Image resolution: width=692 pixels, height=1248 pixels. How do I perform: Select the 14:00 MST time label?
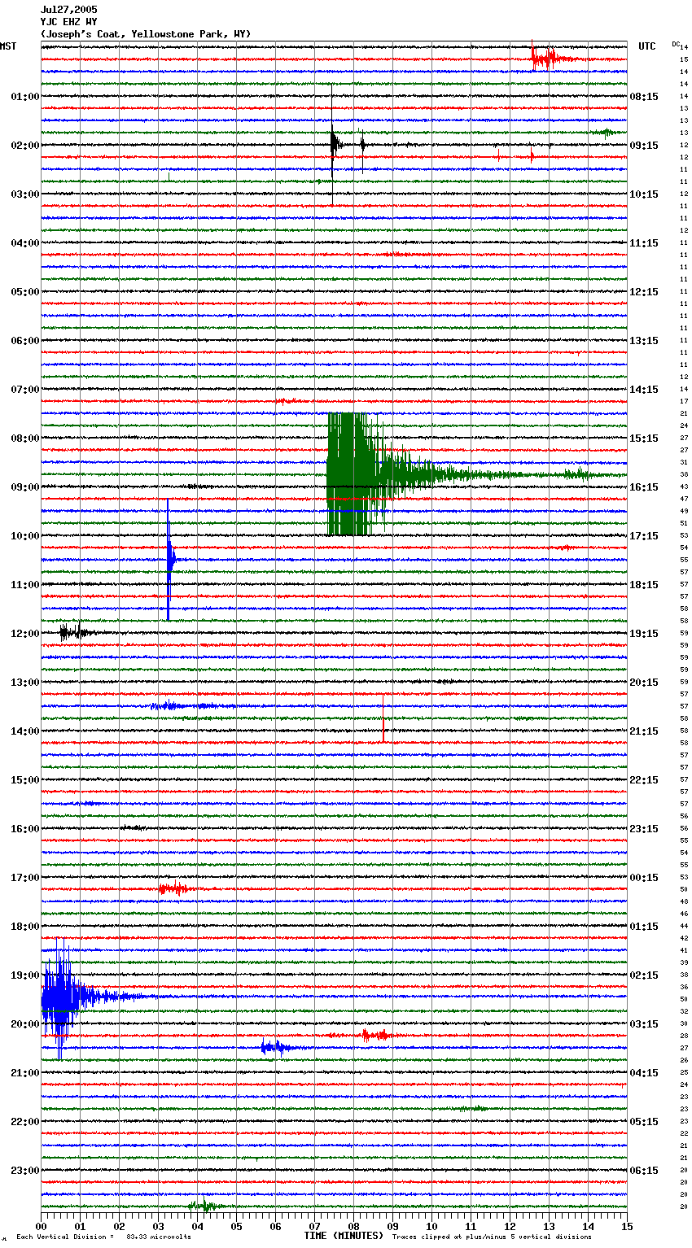pyautogui.click(x=25, y=731)
